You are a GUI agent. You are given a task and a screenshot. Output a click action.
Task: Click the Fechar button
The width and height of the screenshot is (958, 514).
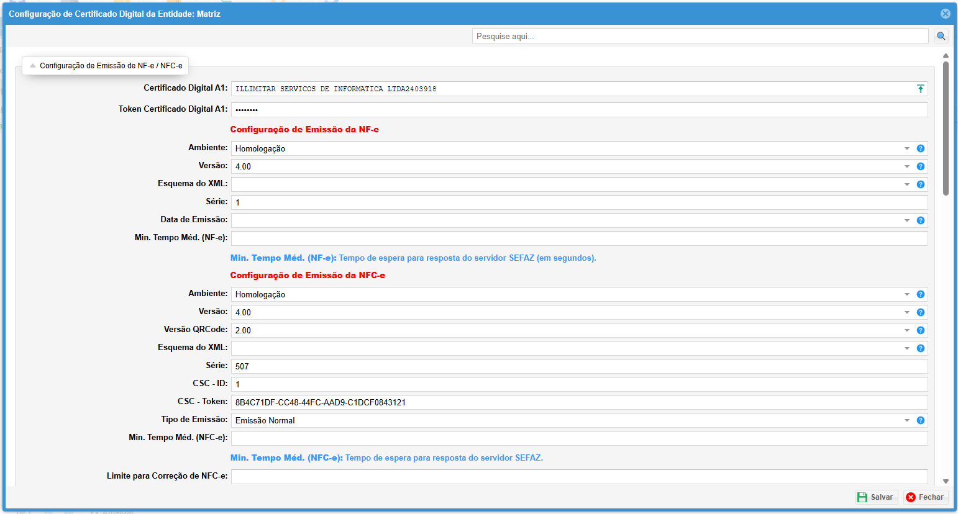pos(925,497)
